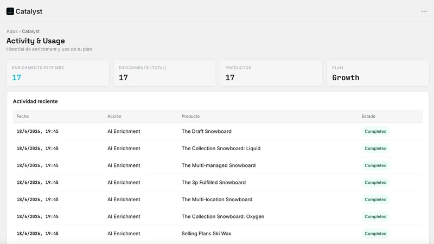The image size is (434, 244).
Task: Click Completed badge for Multi-managed Snowboard
Action: pyautogui.click(x=375, y=165)
